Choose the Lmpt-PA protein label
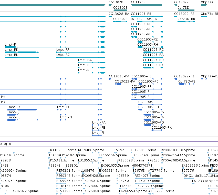Viewport: 218px width, 195px height. [99, 122]
